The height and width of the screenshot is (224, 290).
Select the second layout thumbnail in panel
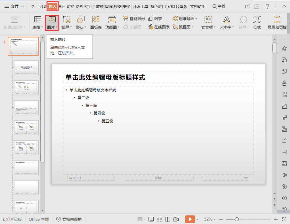(x=26, y=67)
